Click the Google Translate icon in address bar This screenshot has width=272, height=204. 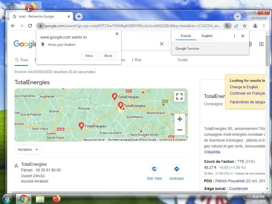pos(227,26)
